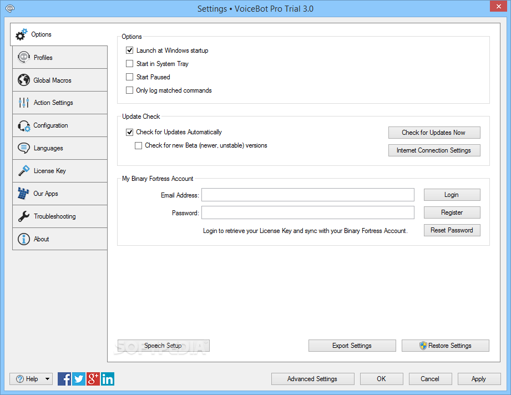Open the Facebook social icon
Image resolution: width=511 pixels, height=395 pixels.
point(64,379)
